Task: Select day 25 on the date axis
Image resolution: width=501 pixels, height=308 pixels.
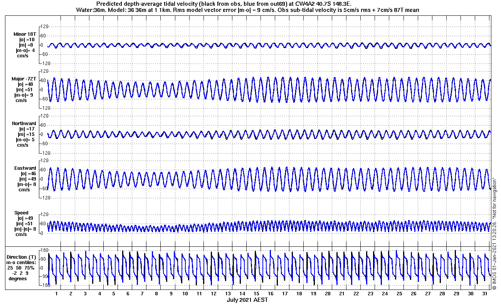Action: [x=399, y=293]
